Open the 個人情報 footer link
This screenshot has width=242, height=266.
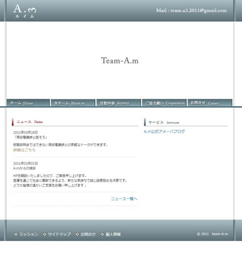[113, 234]
